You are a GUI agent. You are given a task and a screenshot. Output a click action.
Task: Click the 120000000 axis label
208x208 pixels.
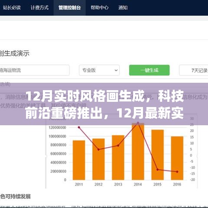[57, 127]
